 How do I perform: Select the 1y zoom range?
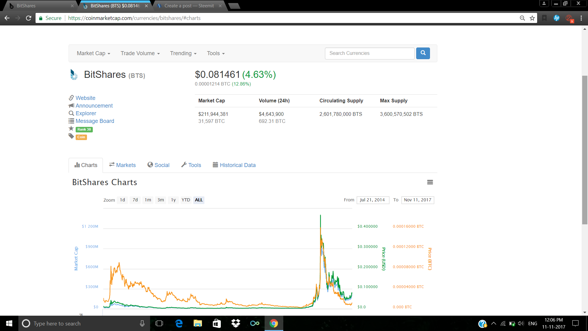(173, 200)
